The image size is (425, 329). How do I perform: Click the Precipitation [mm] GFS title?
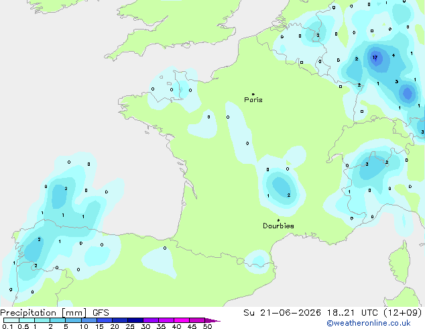coord(54,313)
